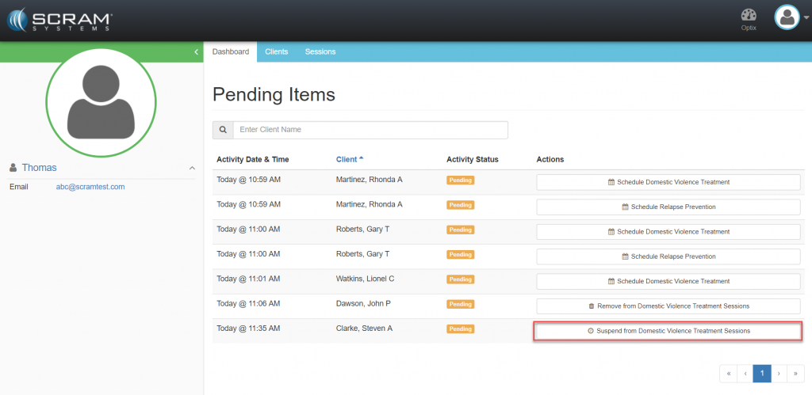812x395 pixels.
Task: Remove Dawson from Domestic Violence Treatment Sessions
Action: 668,306
